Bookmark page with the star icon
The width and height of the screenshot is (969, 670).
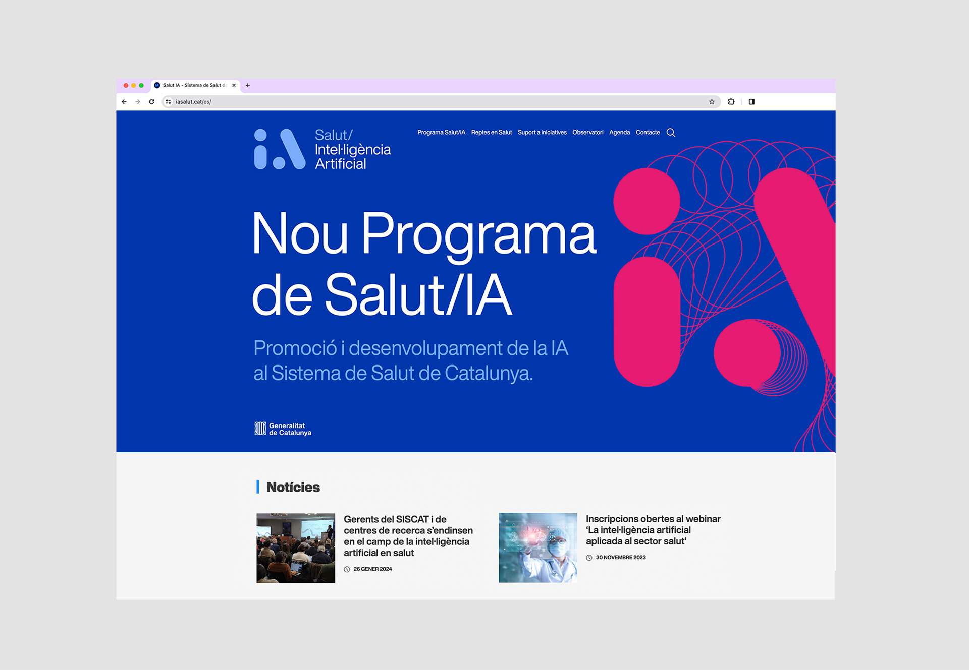click(x=712, y=102)
